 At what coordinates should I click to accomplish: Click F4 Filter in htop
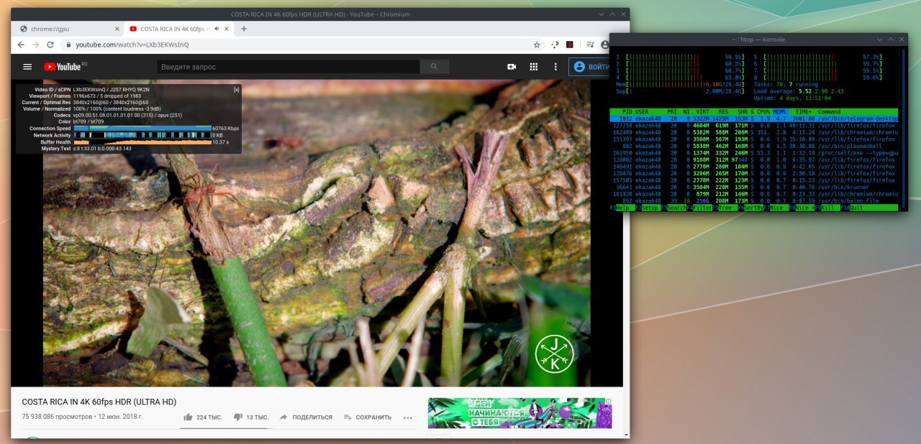point(701,208)
